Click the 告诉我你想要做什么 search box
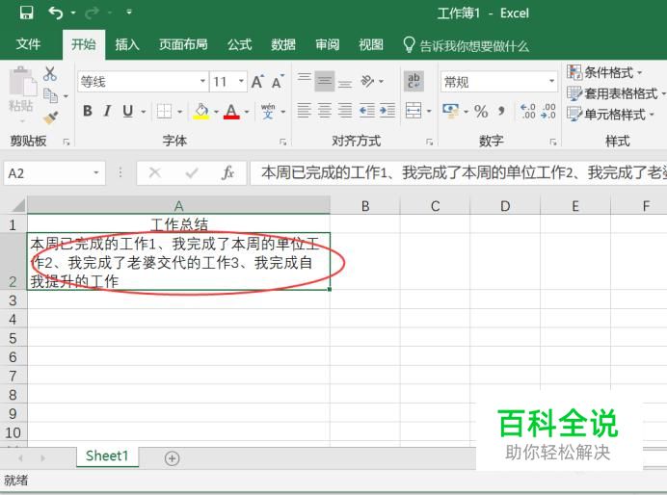 pos(466,45)
